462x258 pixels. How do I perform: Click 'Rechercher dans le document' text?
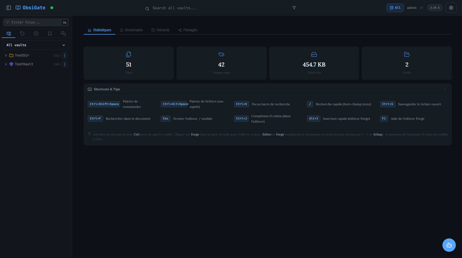point(128,119)
